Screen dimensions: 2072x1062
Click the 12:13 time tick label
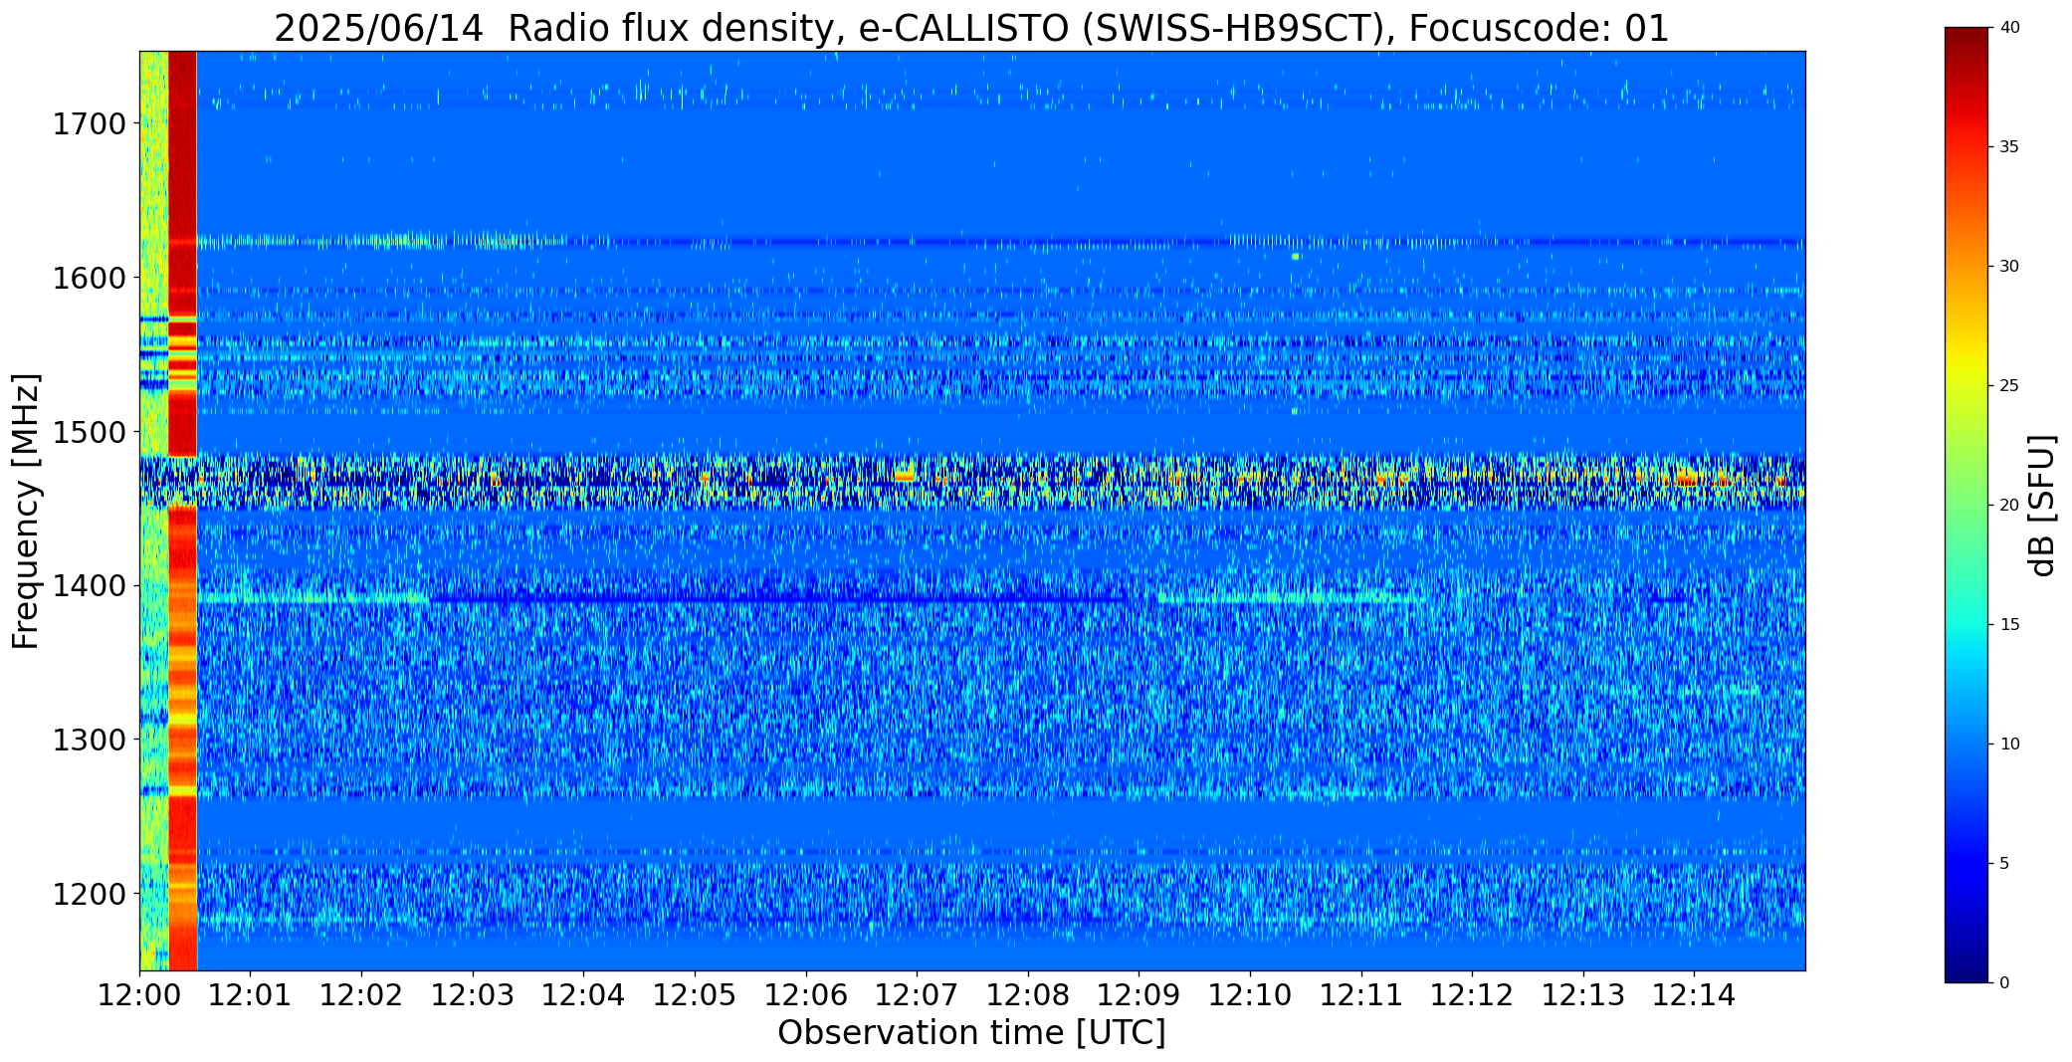(x=1583, y=995)
